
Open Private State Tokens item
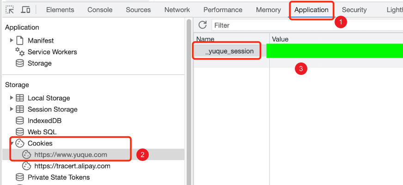59,177
